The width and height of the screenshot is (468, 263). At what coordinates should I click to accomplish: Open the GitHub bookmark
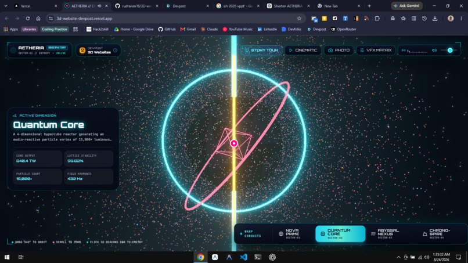coord(167,29)
